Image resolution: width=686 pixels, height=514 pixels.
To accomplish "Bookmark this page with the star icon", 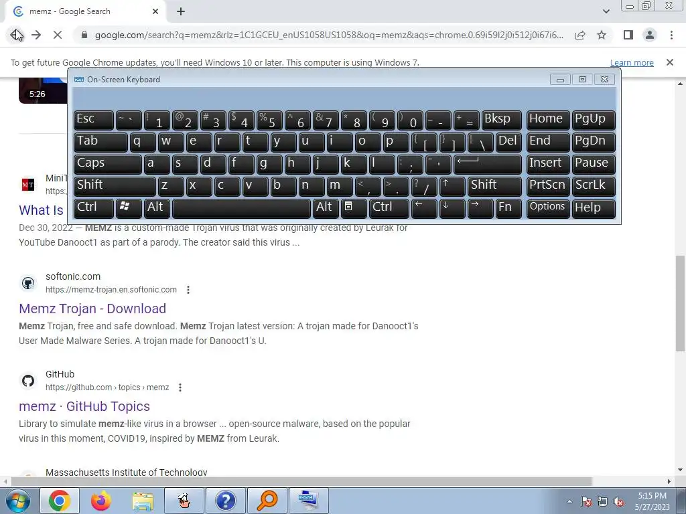I will (x=602, y=35).
